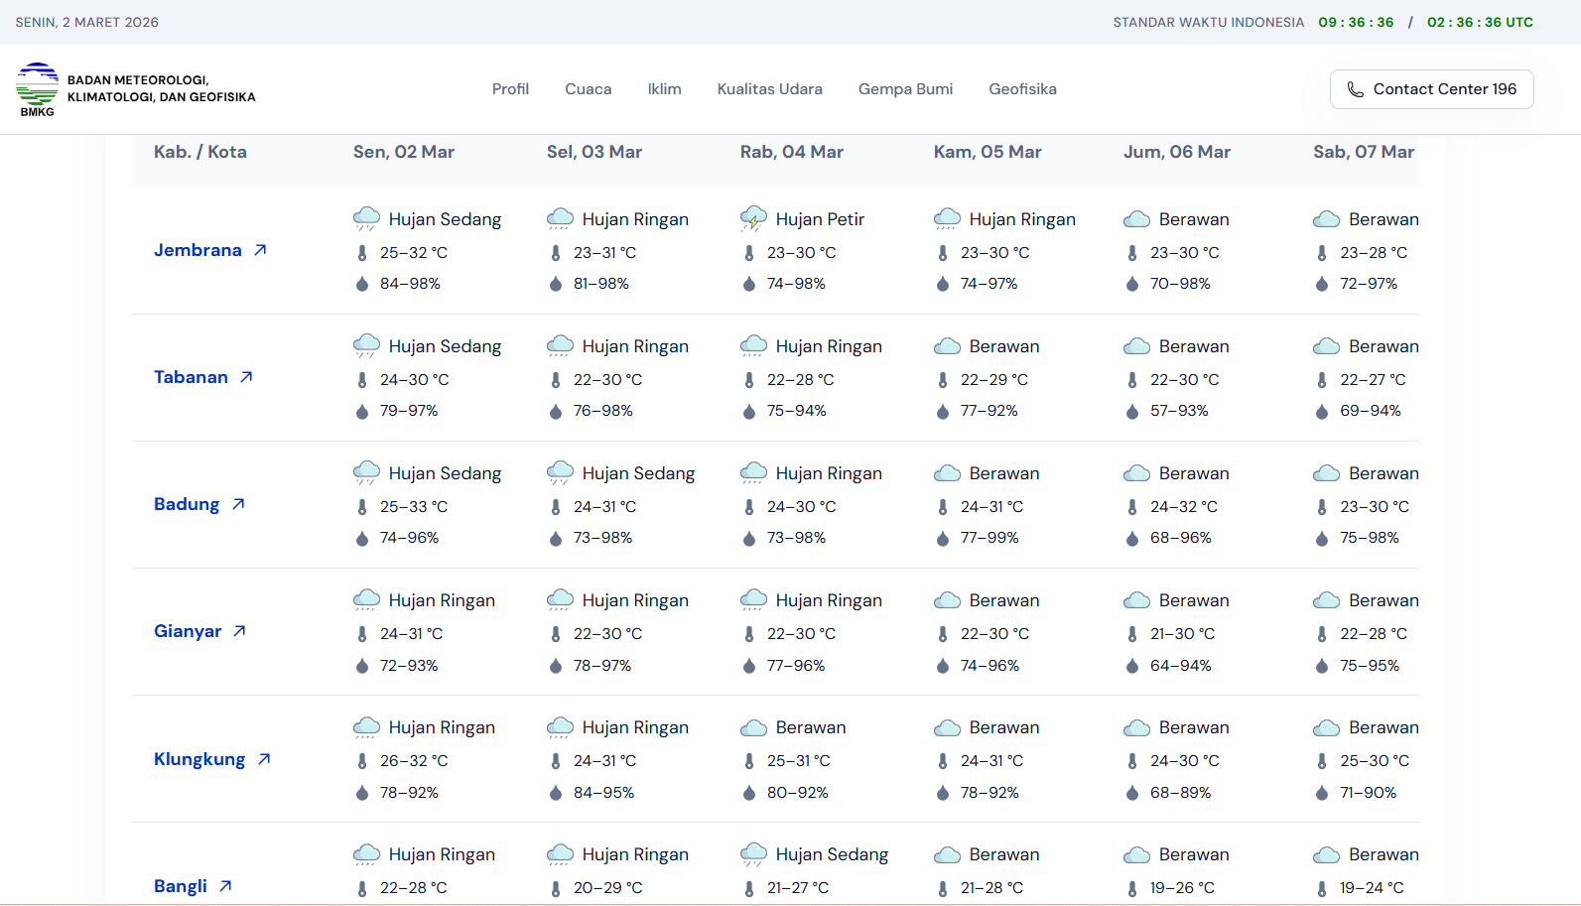Click the phone icon in Contact Center button
This screenshot has width=1581, height=906.
click(x=1355, y=89)
